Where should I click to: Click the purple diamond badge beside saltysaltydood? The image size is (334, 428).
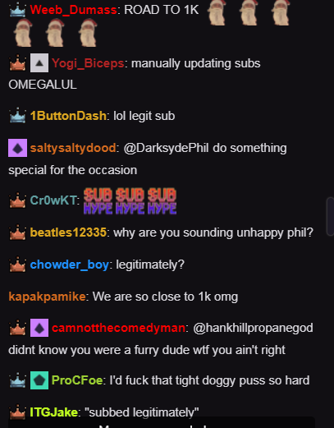click(17, 148)
